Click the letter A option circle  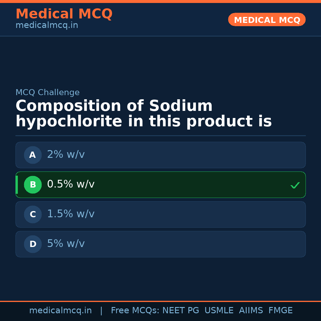[33, 155]
